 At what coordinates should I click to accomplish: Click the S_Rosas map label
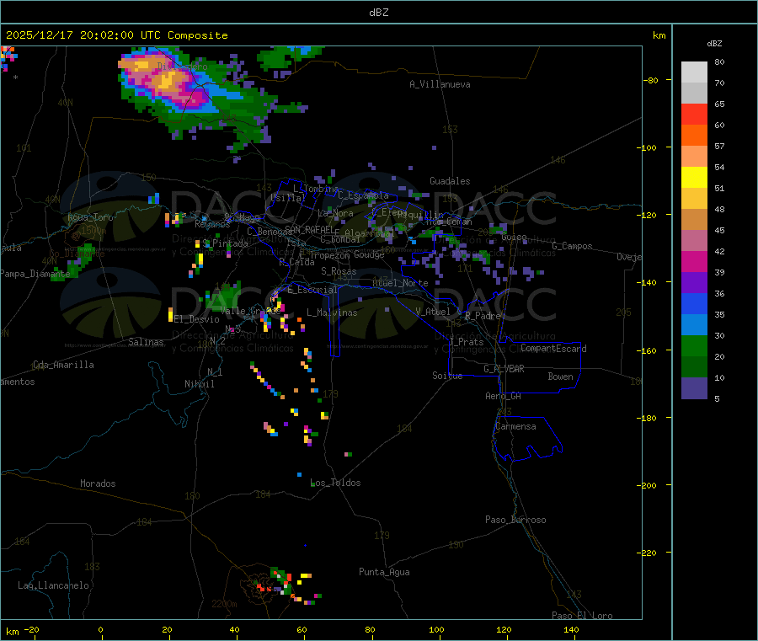pos(339,271)
